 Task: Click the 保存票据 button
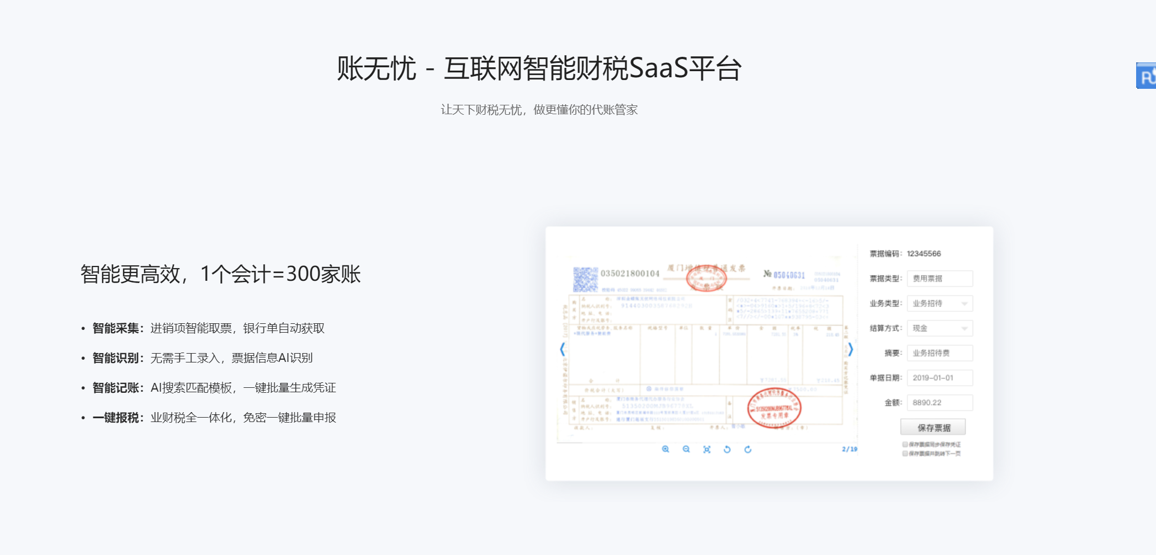tap(933, 428)
